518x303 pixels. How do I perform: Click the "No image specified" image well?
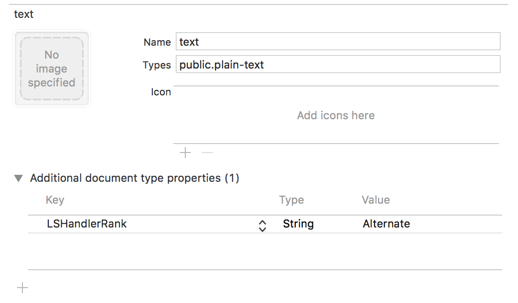(52, 69)
